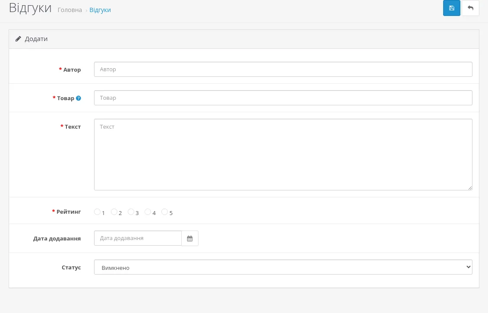Screen dimensions: 488x313
Task: Go to Головна breadcrumb link
Action: click(x=70, y=10)
